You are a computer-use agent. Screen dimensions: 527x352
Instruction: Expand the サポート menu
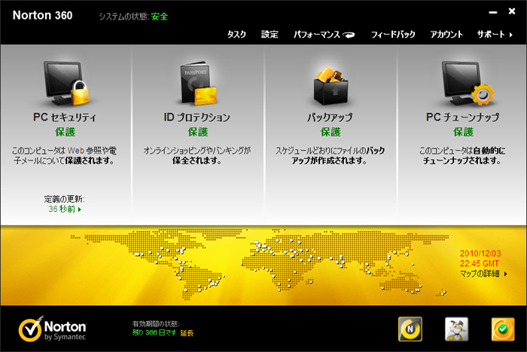(x=495, y=35)
